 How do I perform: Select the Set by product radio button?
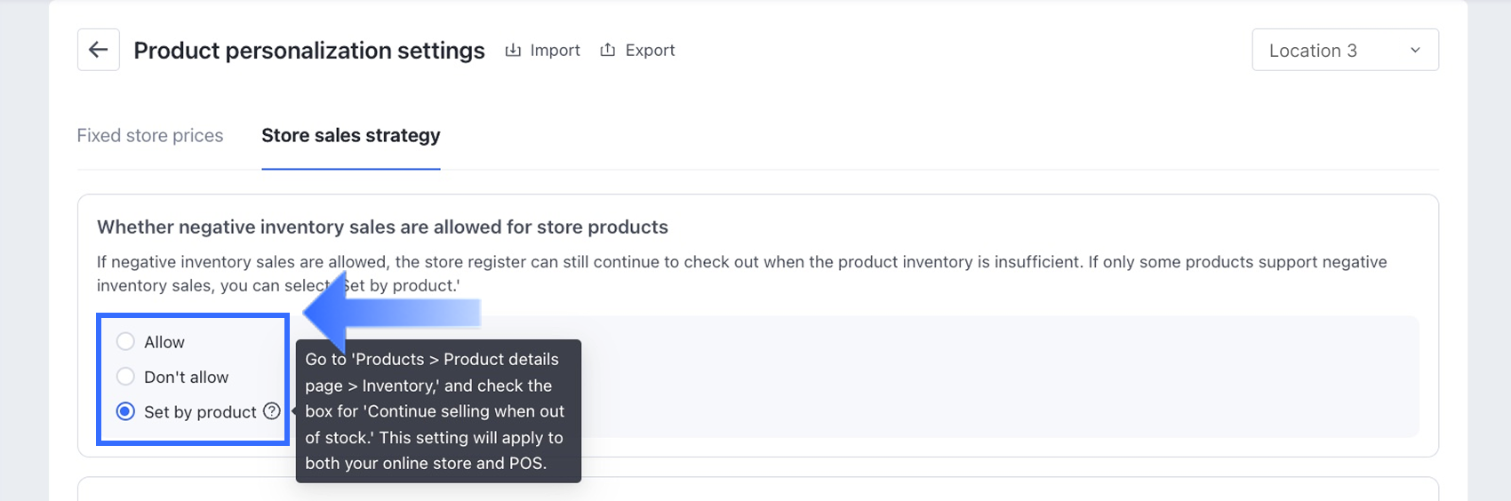125,411
